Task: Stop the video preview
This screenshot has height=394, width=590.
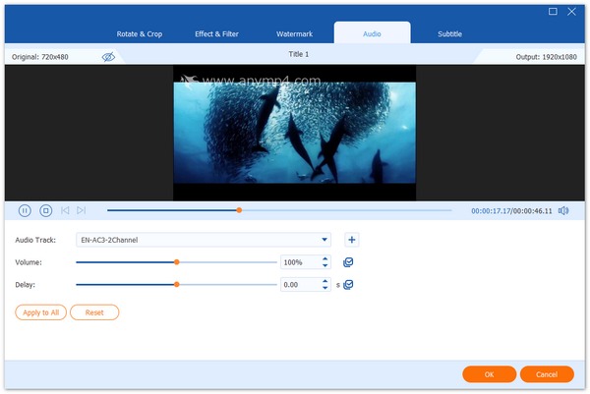Action: (x=45, y=210)
